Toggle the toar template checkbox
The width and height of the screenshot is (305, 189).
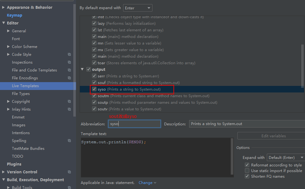[x=94, y=63]
